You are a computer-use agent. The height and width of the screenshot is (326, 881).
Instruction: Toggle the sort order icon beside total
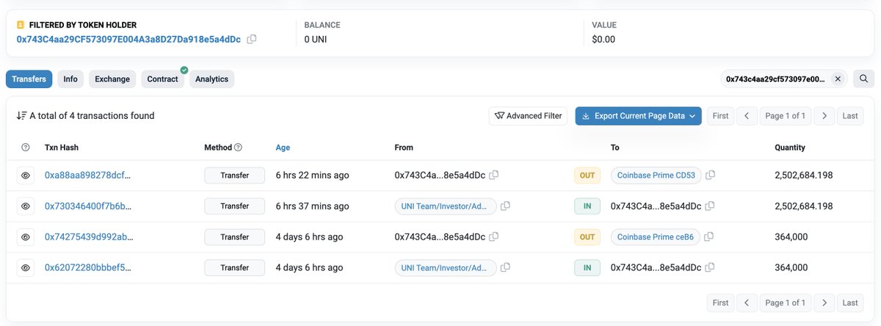pos(21,116)
